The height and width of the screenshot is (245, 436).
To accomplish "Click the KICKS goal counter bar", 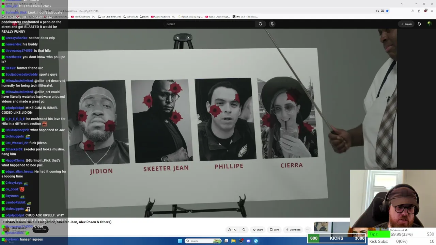I will 337,238.
